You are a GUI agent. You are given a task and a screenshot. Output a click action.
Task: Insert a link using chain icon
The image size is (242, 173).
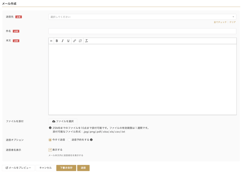[x=74, y=41]
